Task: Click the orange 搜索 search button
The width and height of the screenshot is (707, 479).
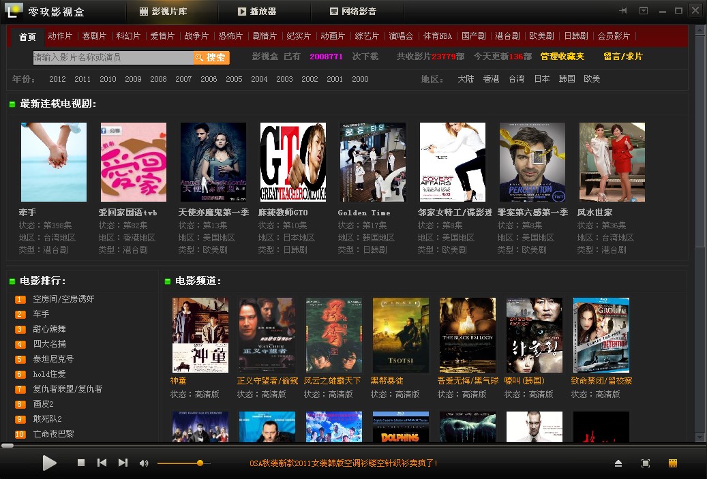Action: 211,58
